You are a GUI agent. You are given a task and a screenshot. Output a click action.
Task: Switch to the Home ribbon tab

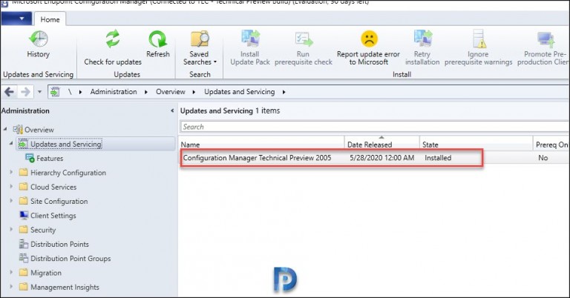point(50,19)
